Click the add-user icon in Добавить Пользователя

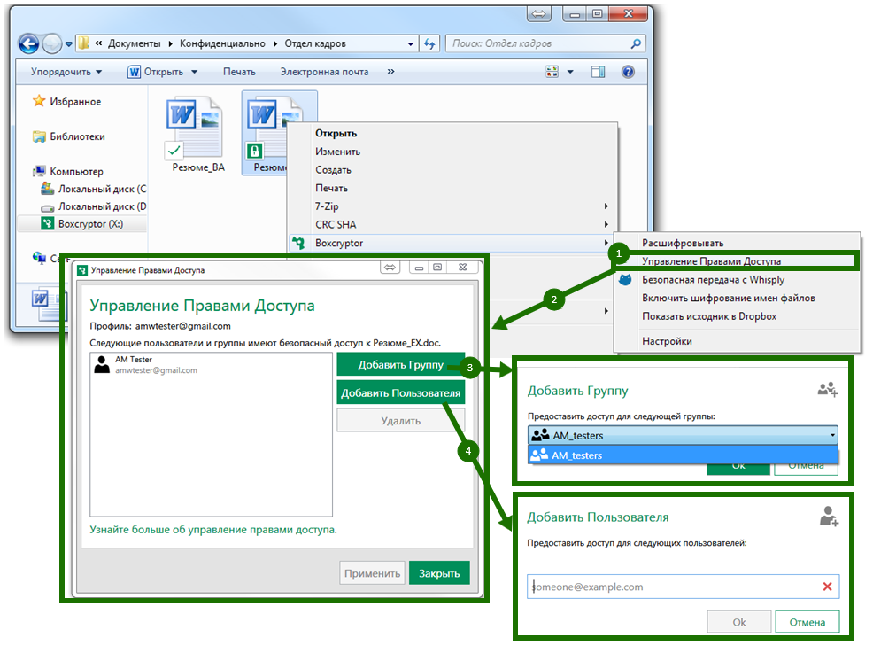pyautogui.click(x=829, y=517)
